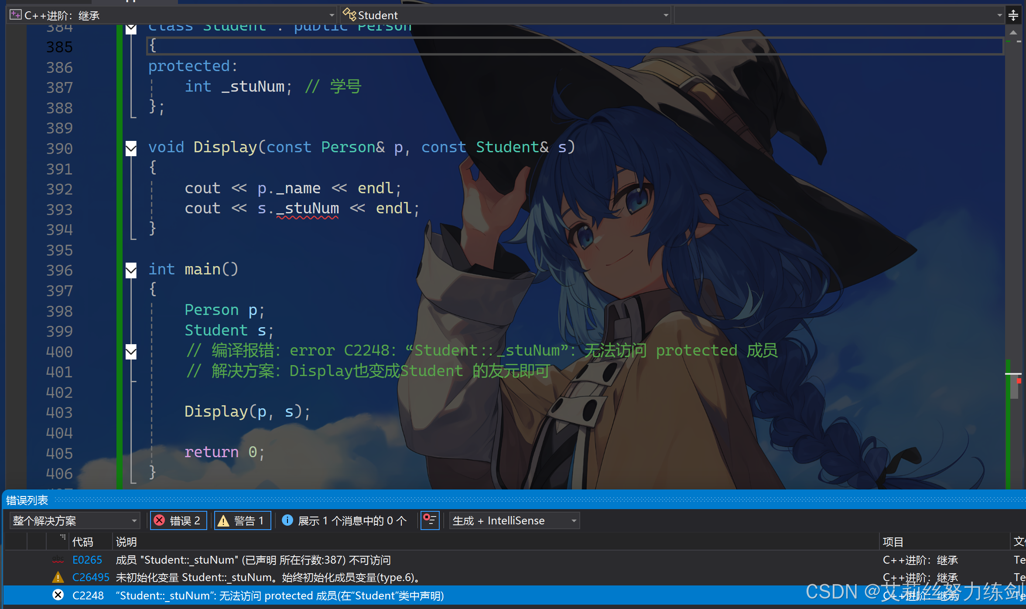The image size is (1026, 609).
Task: Click the build-only filter icon in error list
Action: (x=430, y=520)
